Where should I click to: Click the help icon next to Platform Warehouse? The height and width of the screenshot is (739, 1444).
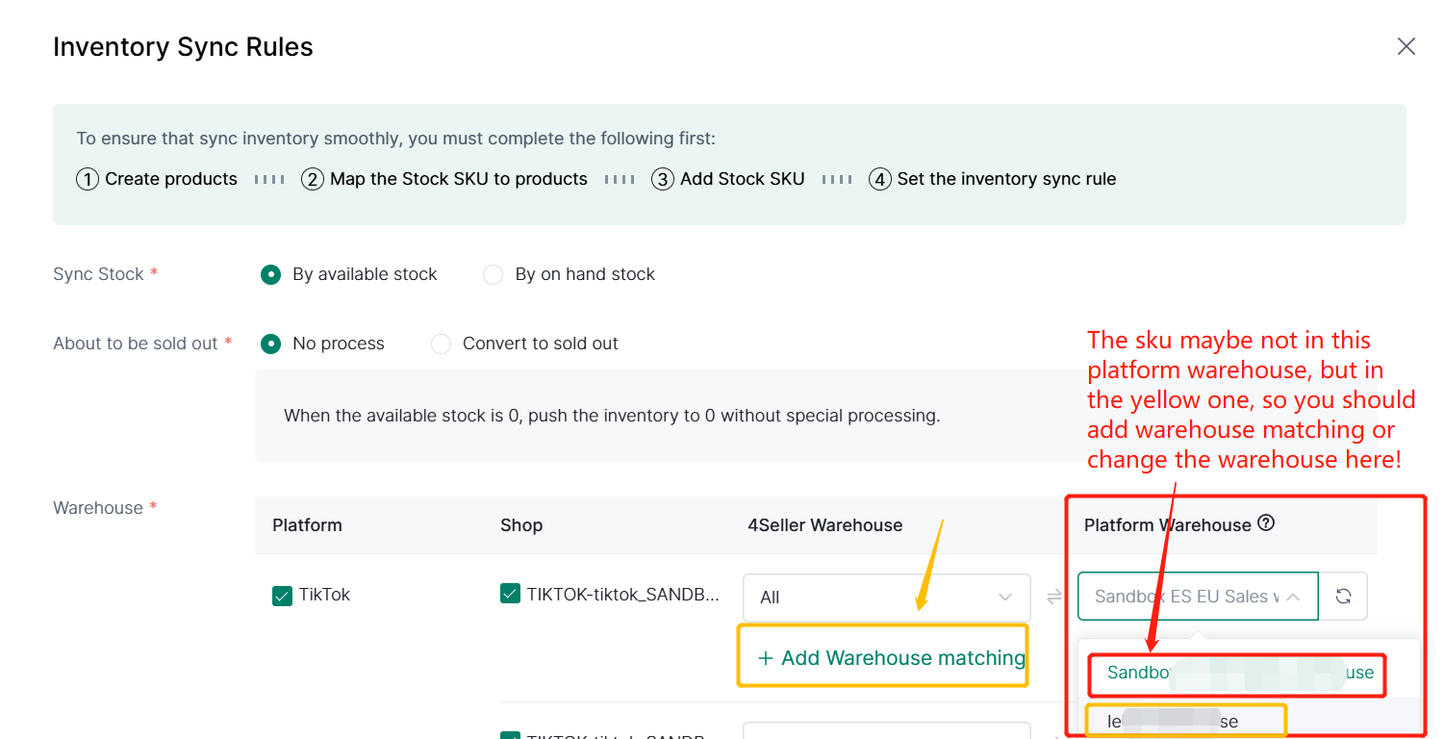pos(1266,523)
